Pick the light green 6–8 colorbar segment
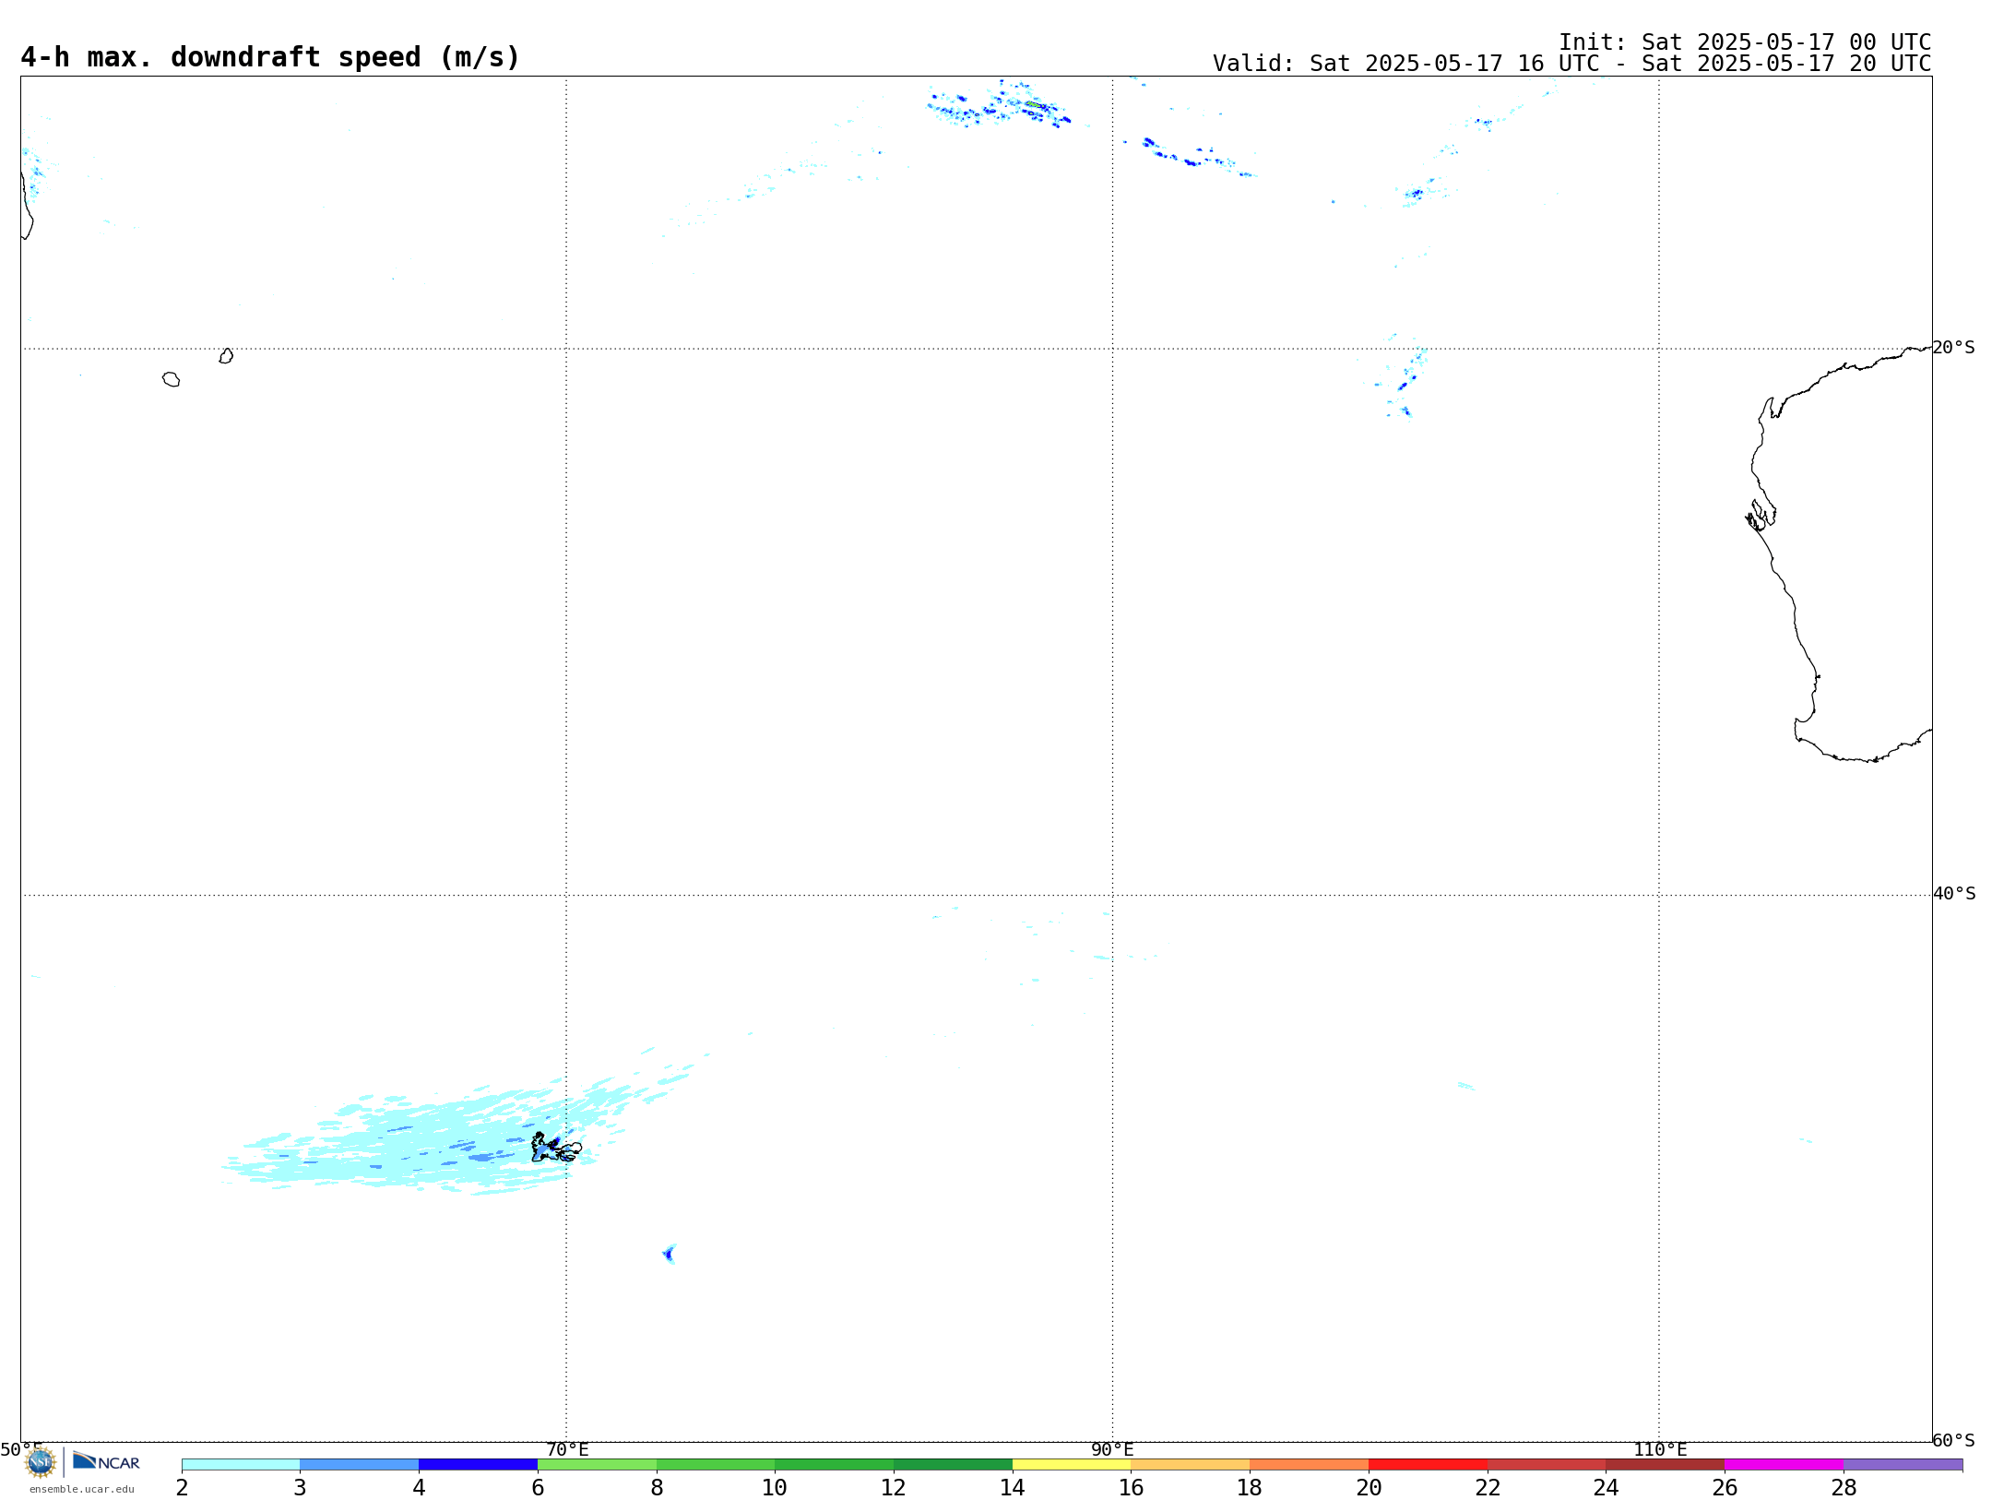This screenshot has width=1992, height=1500. click(598, 1464)
